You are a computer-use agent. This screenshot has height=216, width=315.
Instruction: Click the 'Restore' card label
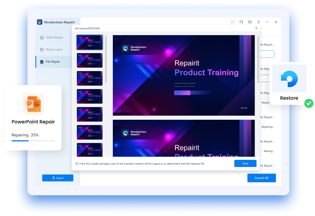coord(289,98)
